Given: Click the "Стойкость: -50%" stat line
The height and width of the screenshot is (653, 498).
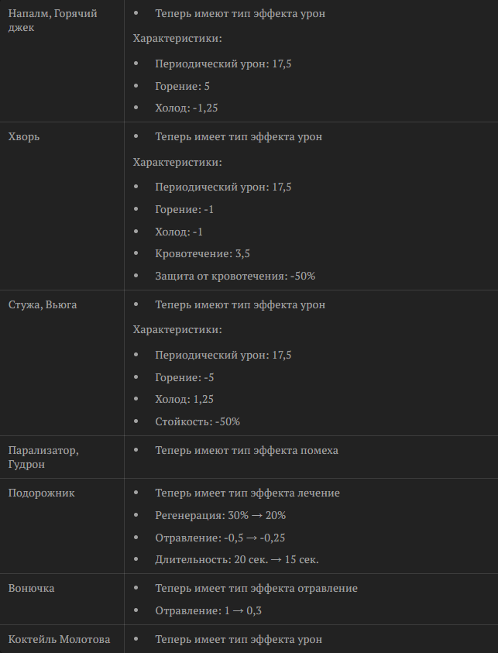Looking at the screenshot, I should pos(197,421).
